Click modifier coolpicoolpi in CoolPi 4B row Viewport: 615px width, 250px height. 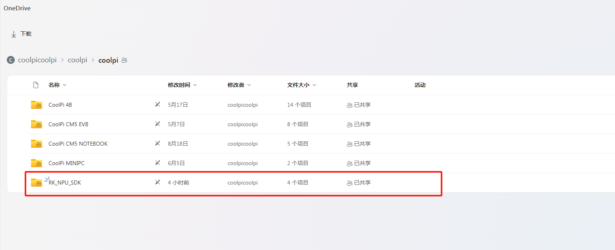243,105
